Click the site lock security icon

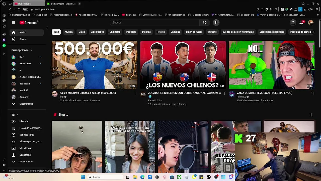(31, 9)
